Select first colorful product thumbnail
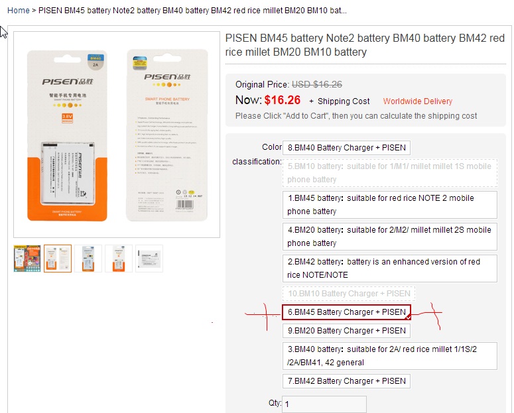Screen dimensions: 514x413 27,259
